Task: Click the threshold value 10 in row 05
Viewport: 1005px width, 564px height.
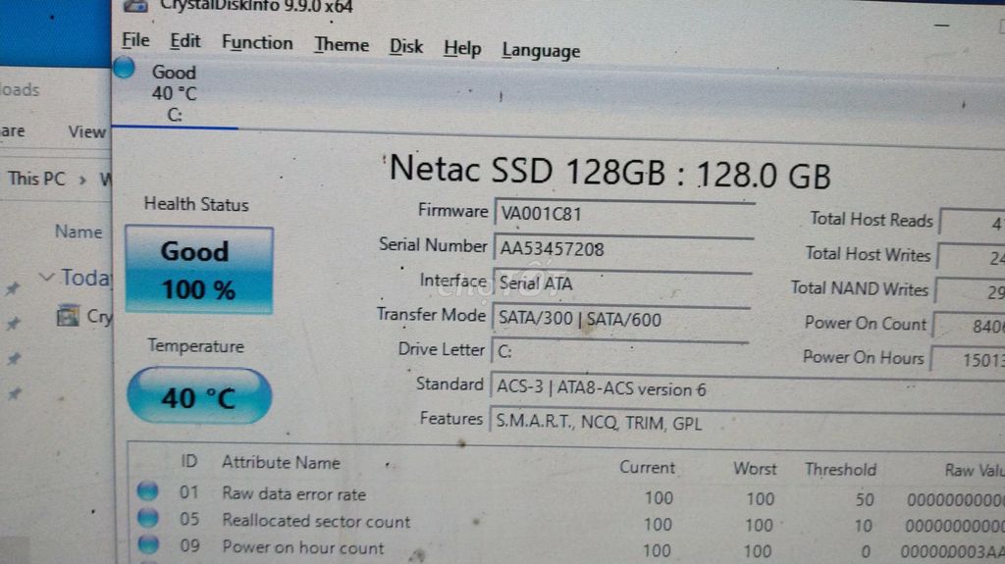Action: (x=863, y=526)
